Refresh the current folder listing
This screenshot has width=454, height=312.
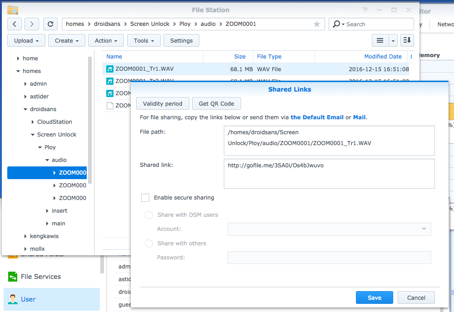(50, 24)
